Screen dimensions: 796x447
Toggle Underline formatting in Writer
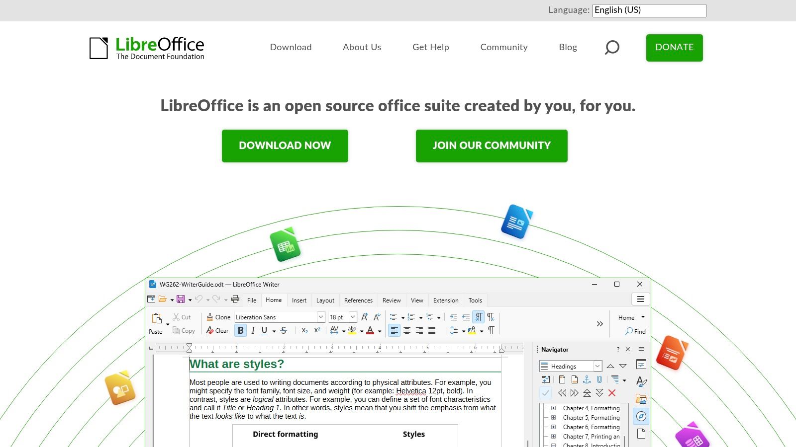tap(264, 330)
